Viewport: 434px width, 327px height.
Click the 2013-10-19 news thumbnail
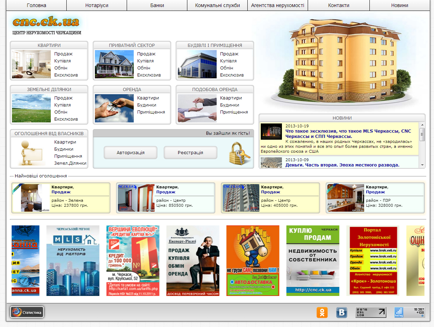click(x=271, y=132)
